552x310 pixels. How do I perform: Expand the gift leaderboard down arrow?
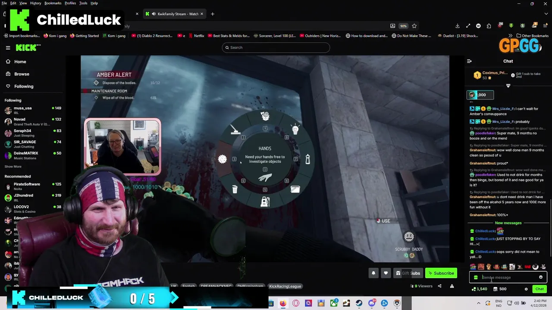[x=508, y=86]
